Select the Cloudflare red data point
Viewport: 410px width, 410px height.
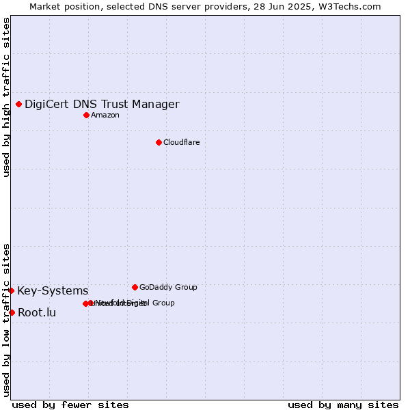159,143
